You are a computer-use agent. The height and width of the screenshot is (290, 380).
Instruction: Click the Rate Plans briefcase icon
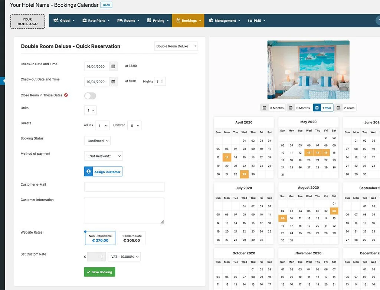coord(84,20)
